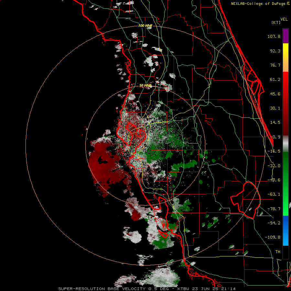Click the 76.7 velocity label
The image size is (291, 291).
(275, 65)
